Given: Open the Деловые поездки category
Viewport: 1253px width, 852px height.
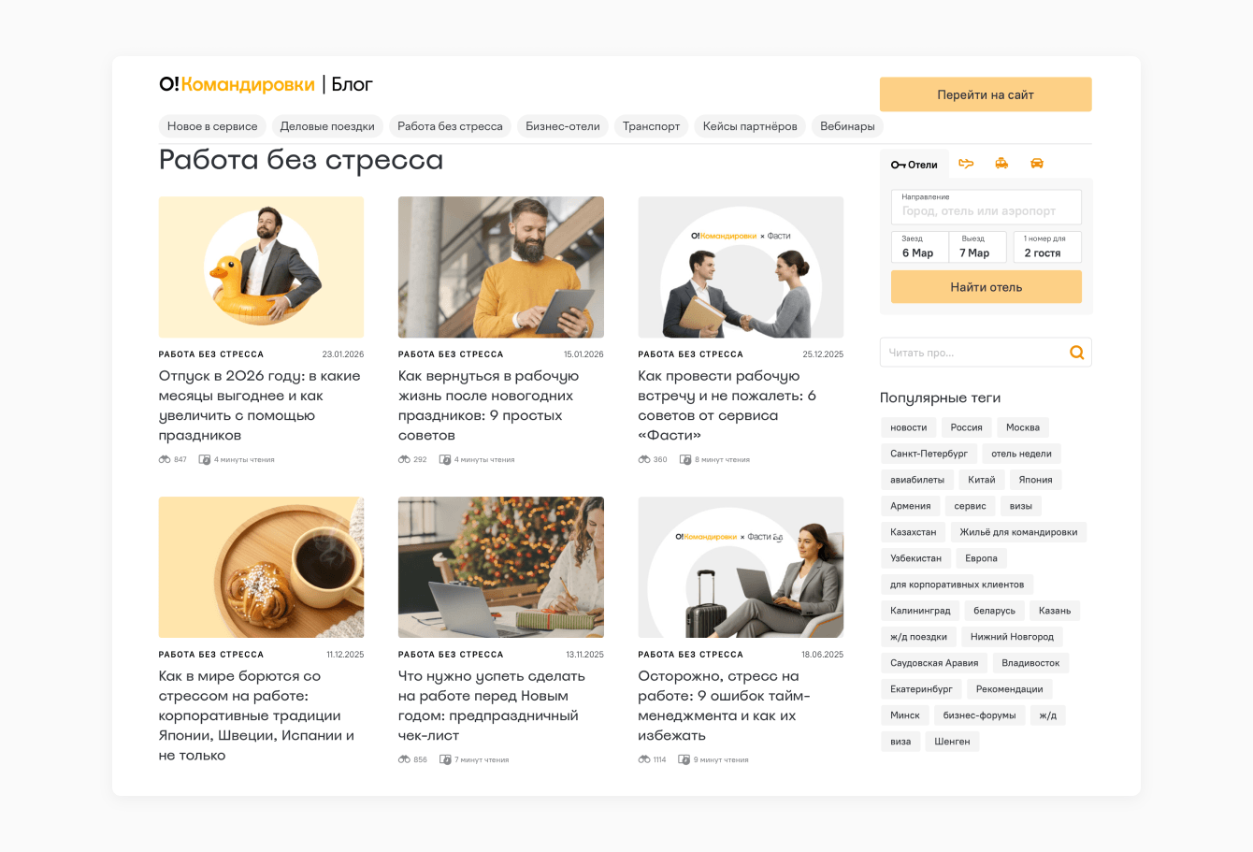Looking at the screenshot, I should tap(327, 126).
